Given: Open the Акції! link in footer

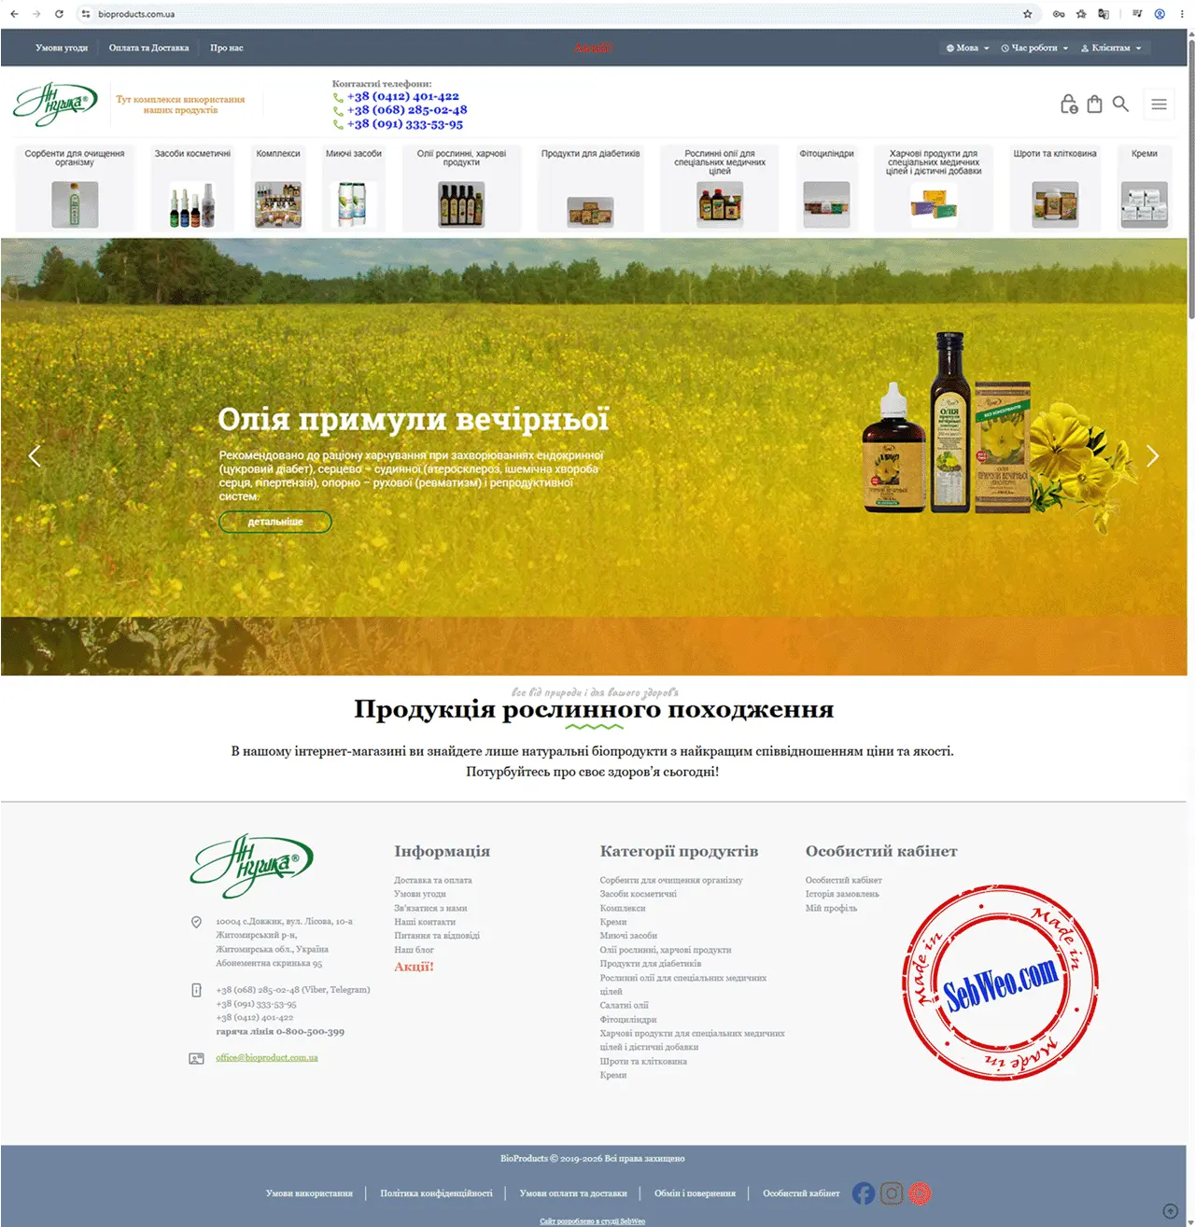Looking at the screenshot, I should pyautogui.click(x=414, y=967).
